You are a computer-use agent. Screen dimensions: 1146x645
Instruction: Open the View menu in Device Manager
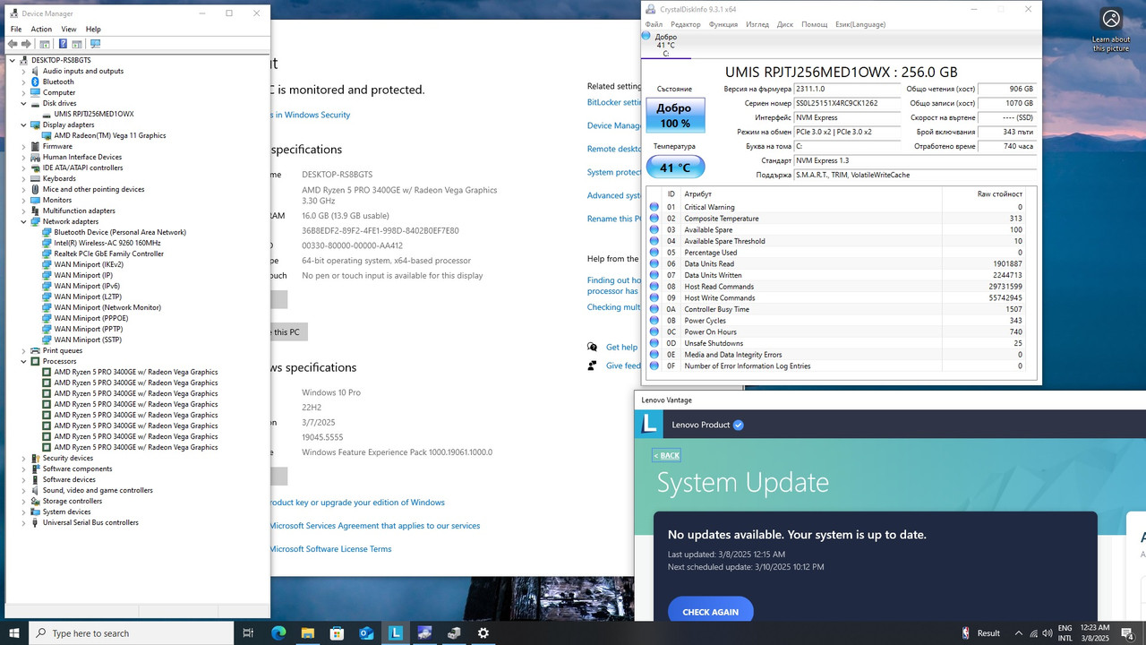click(69, 29)
